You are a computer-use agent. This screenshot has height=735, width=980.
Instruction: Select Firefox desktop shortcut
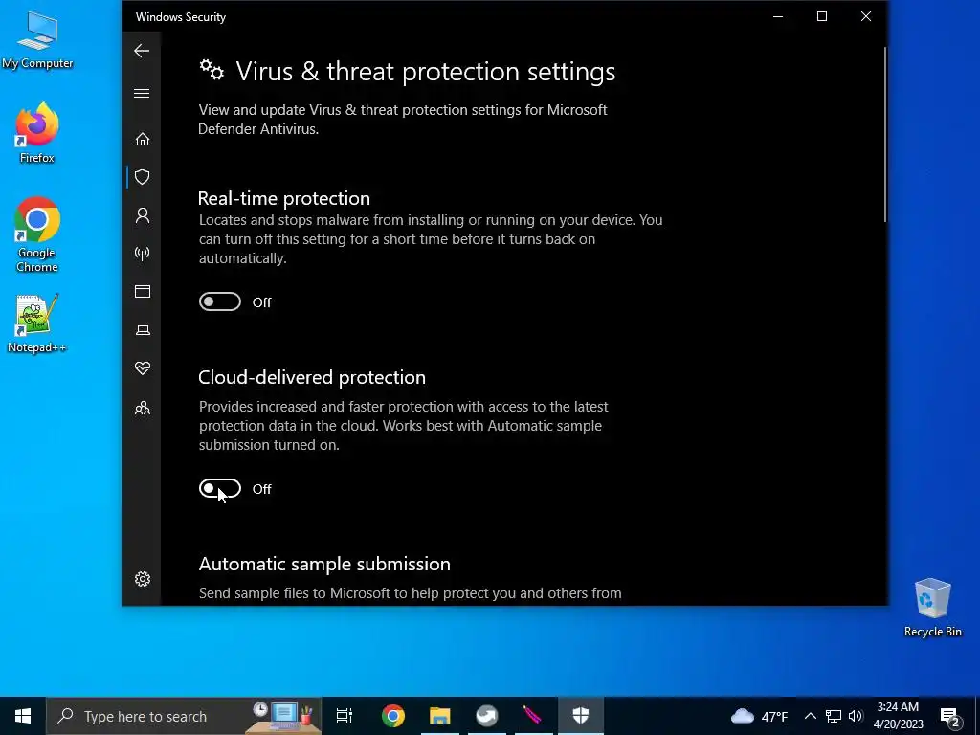coord(37,132)
